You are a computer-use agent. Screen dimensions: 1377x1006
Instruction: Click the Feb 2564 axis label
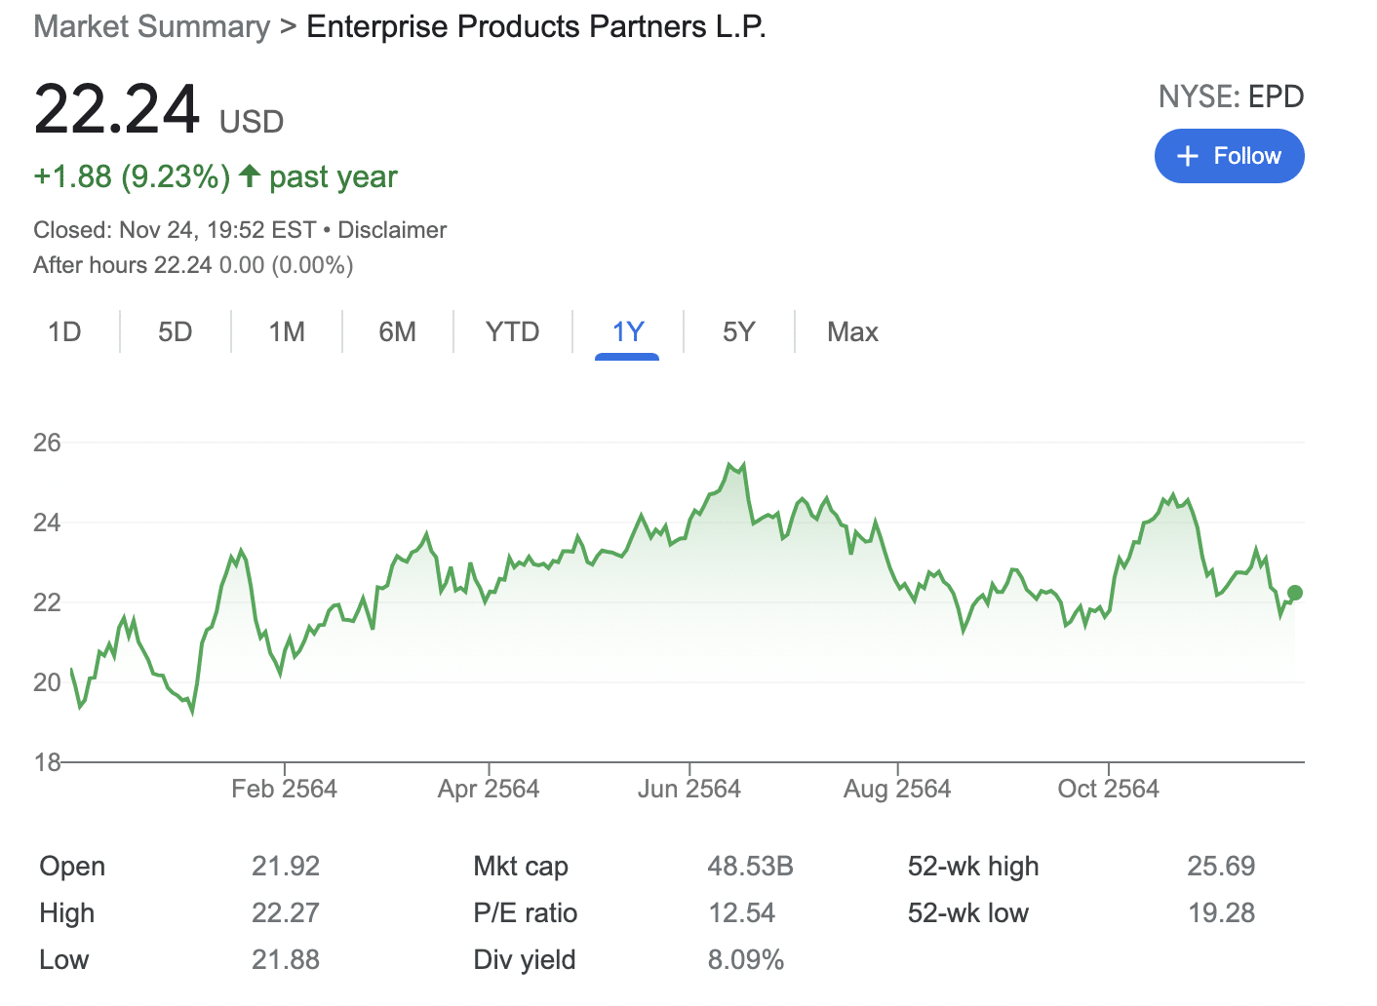point(284,789)
